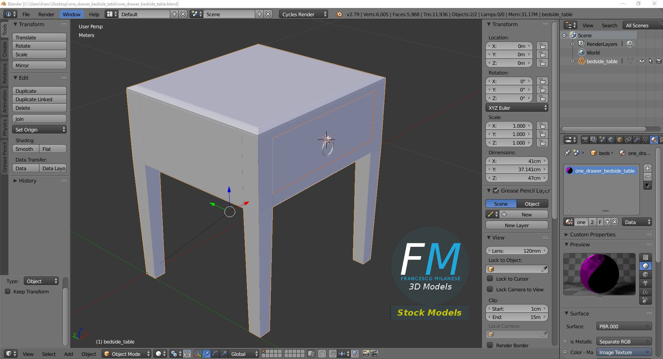The image size is (663, 359).
Task: Switch to the Create tab
Action: coord(5,49)
